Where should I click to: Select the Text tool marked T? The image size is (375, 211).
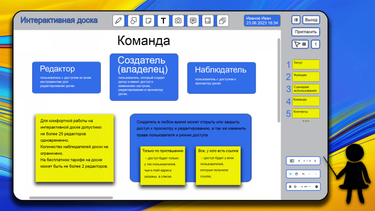pyautogui.click(x=164, y=21)
